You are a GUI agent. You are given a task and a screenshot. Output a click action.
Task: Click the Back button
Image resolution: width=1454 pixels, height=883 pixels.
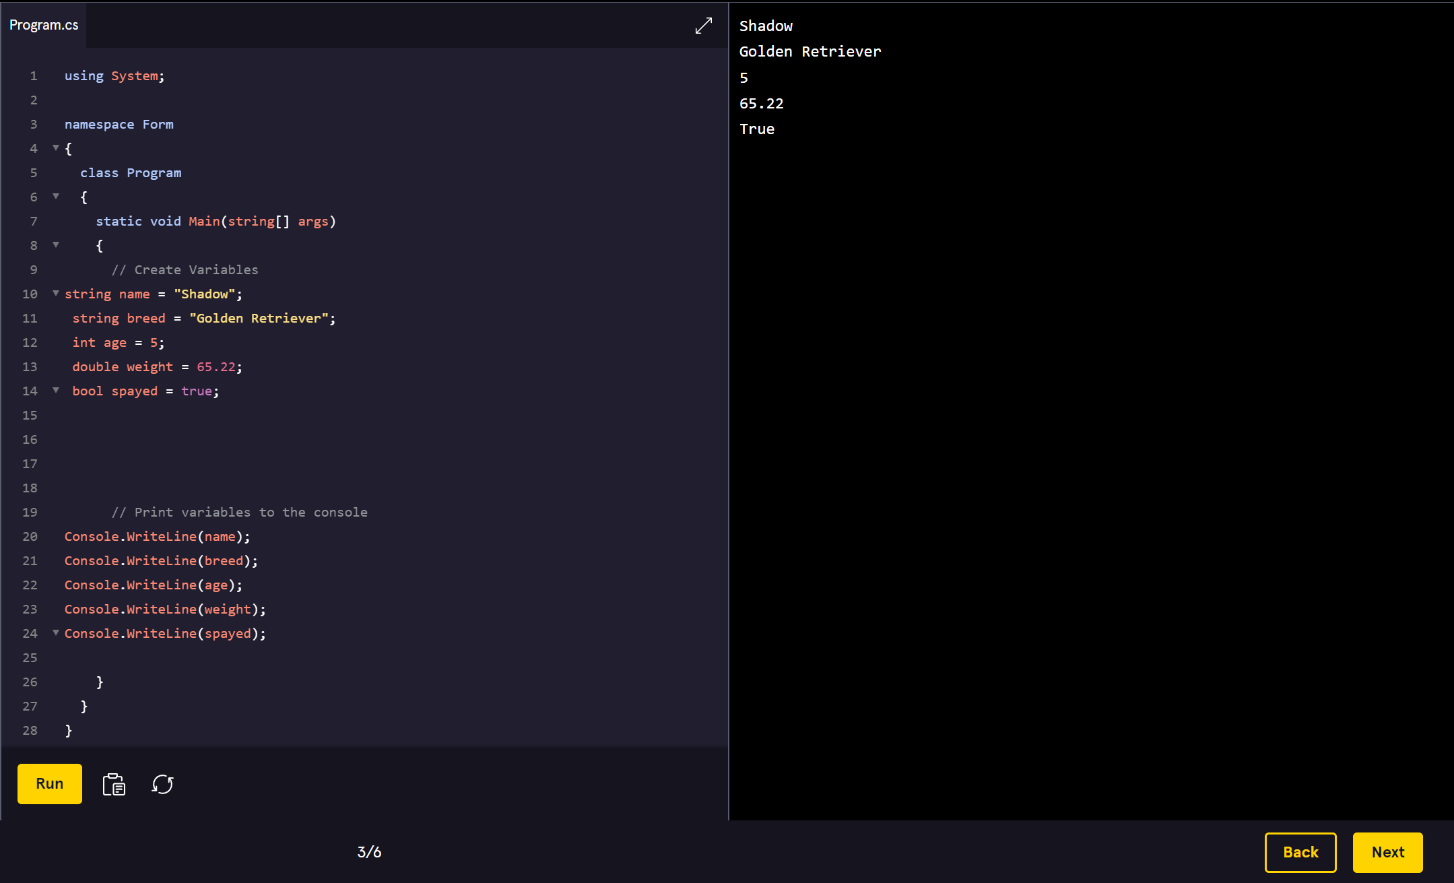pos(1300,852)
